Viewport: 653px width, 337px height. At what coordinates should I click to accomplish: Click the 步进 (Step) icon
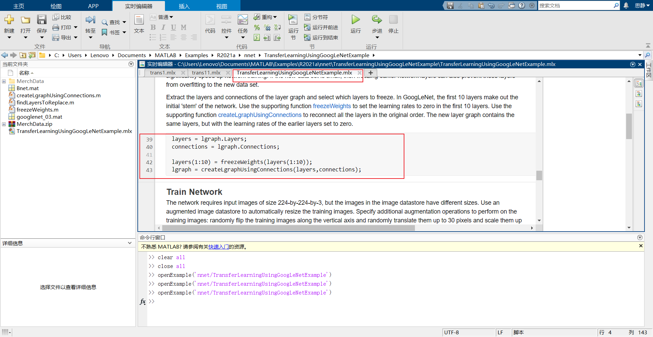(377, 20)
